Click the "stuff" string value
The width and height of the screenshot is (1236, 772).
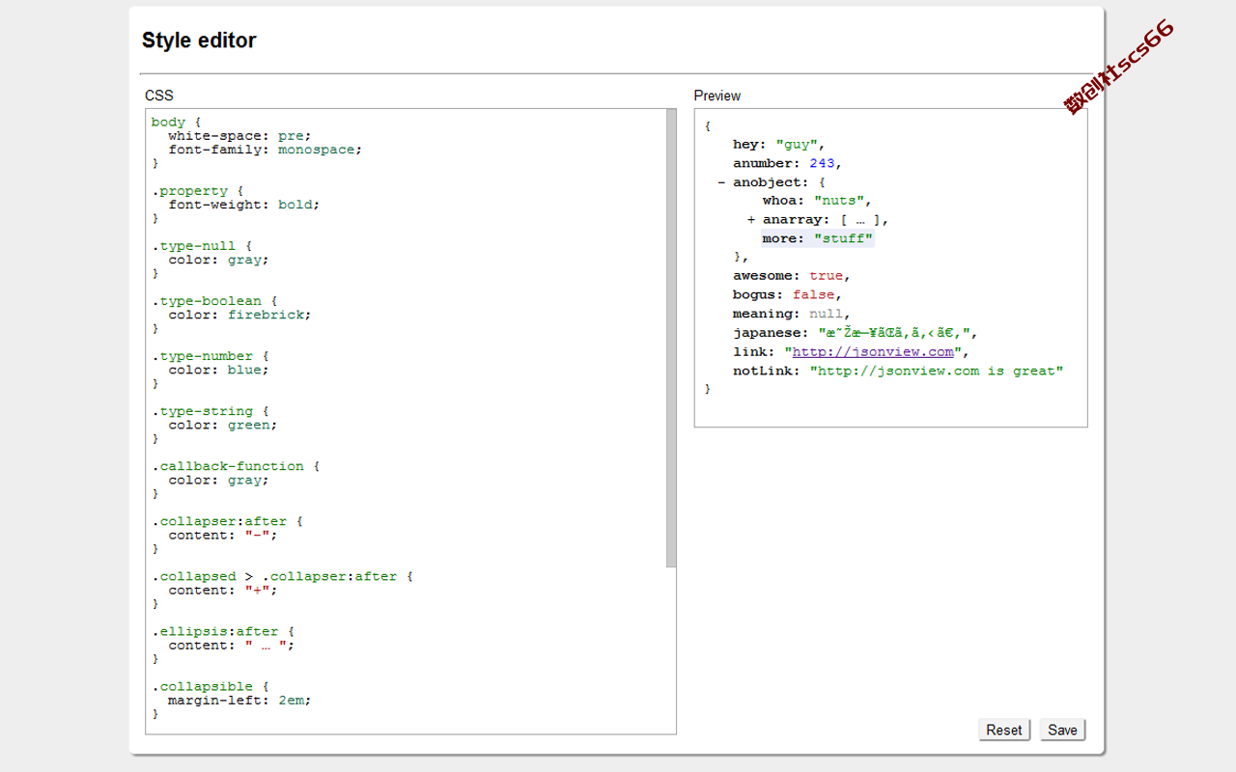point(843,238)
